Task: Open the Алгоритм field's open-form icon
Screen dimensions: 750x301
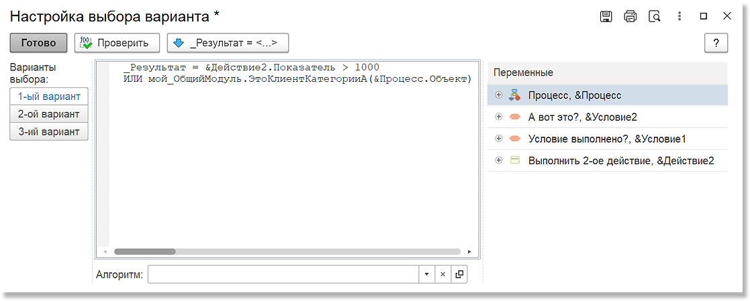Action: coord(459,274)
